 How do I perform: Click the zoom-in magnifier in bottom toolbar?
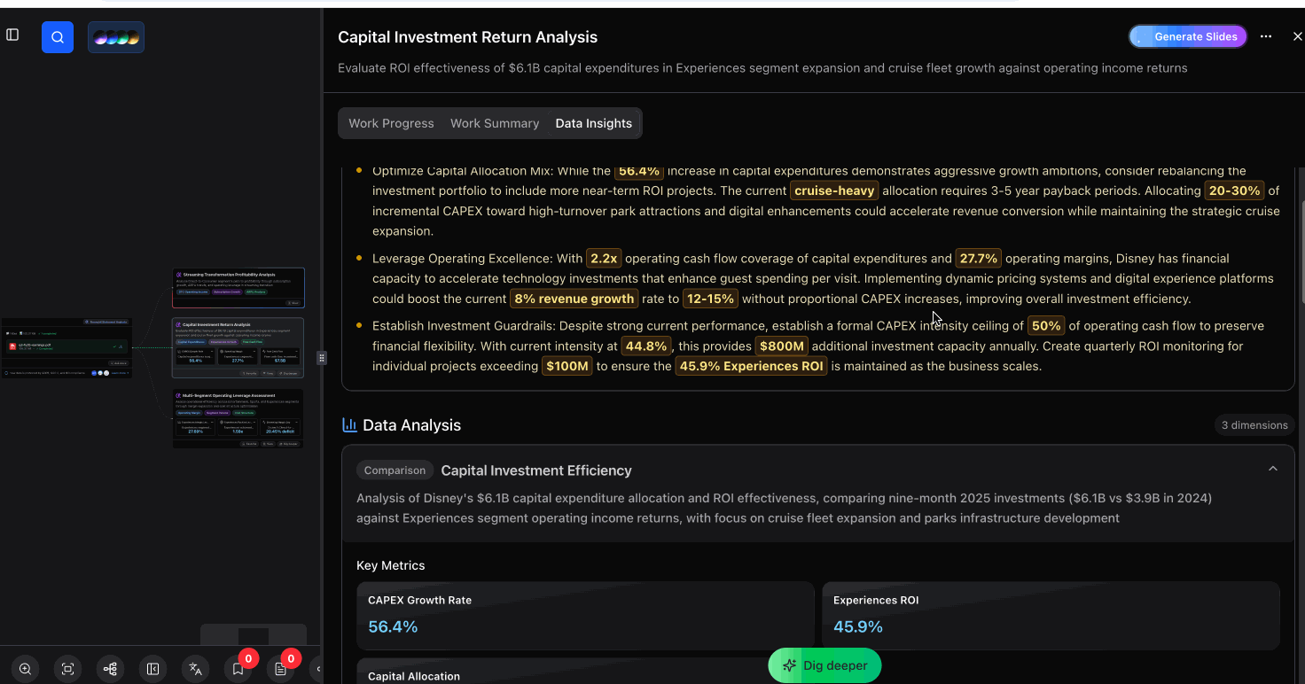[x=25, y=669]
